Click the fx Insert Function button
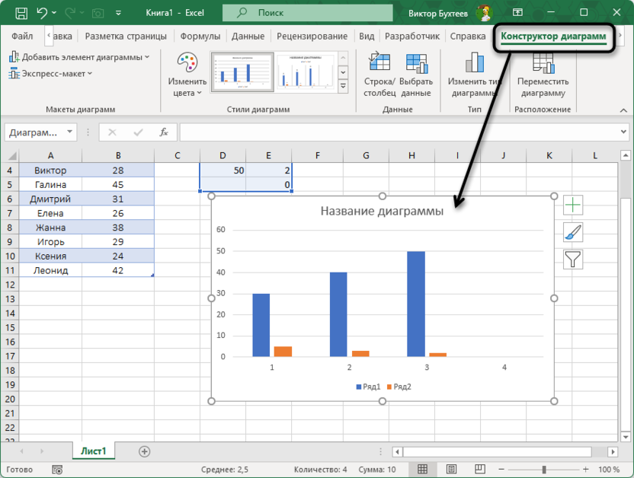This screenshot has width=634, height=478. [x=163, y=131]
